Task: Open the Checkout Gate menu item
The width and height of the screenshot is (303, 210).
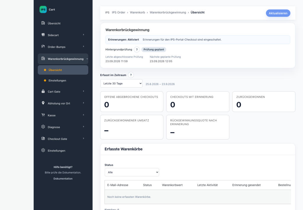Action: point(63,139)
